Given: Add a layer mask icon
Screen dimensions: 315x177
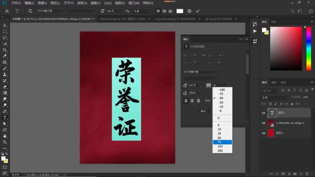Looking at the screenshot, I should (x=283, y=174).
